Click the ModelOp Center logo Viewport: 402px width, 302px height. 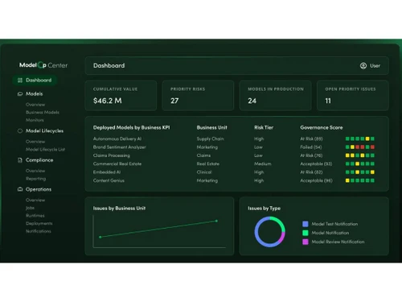[43, 65]
